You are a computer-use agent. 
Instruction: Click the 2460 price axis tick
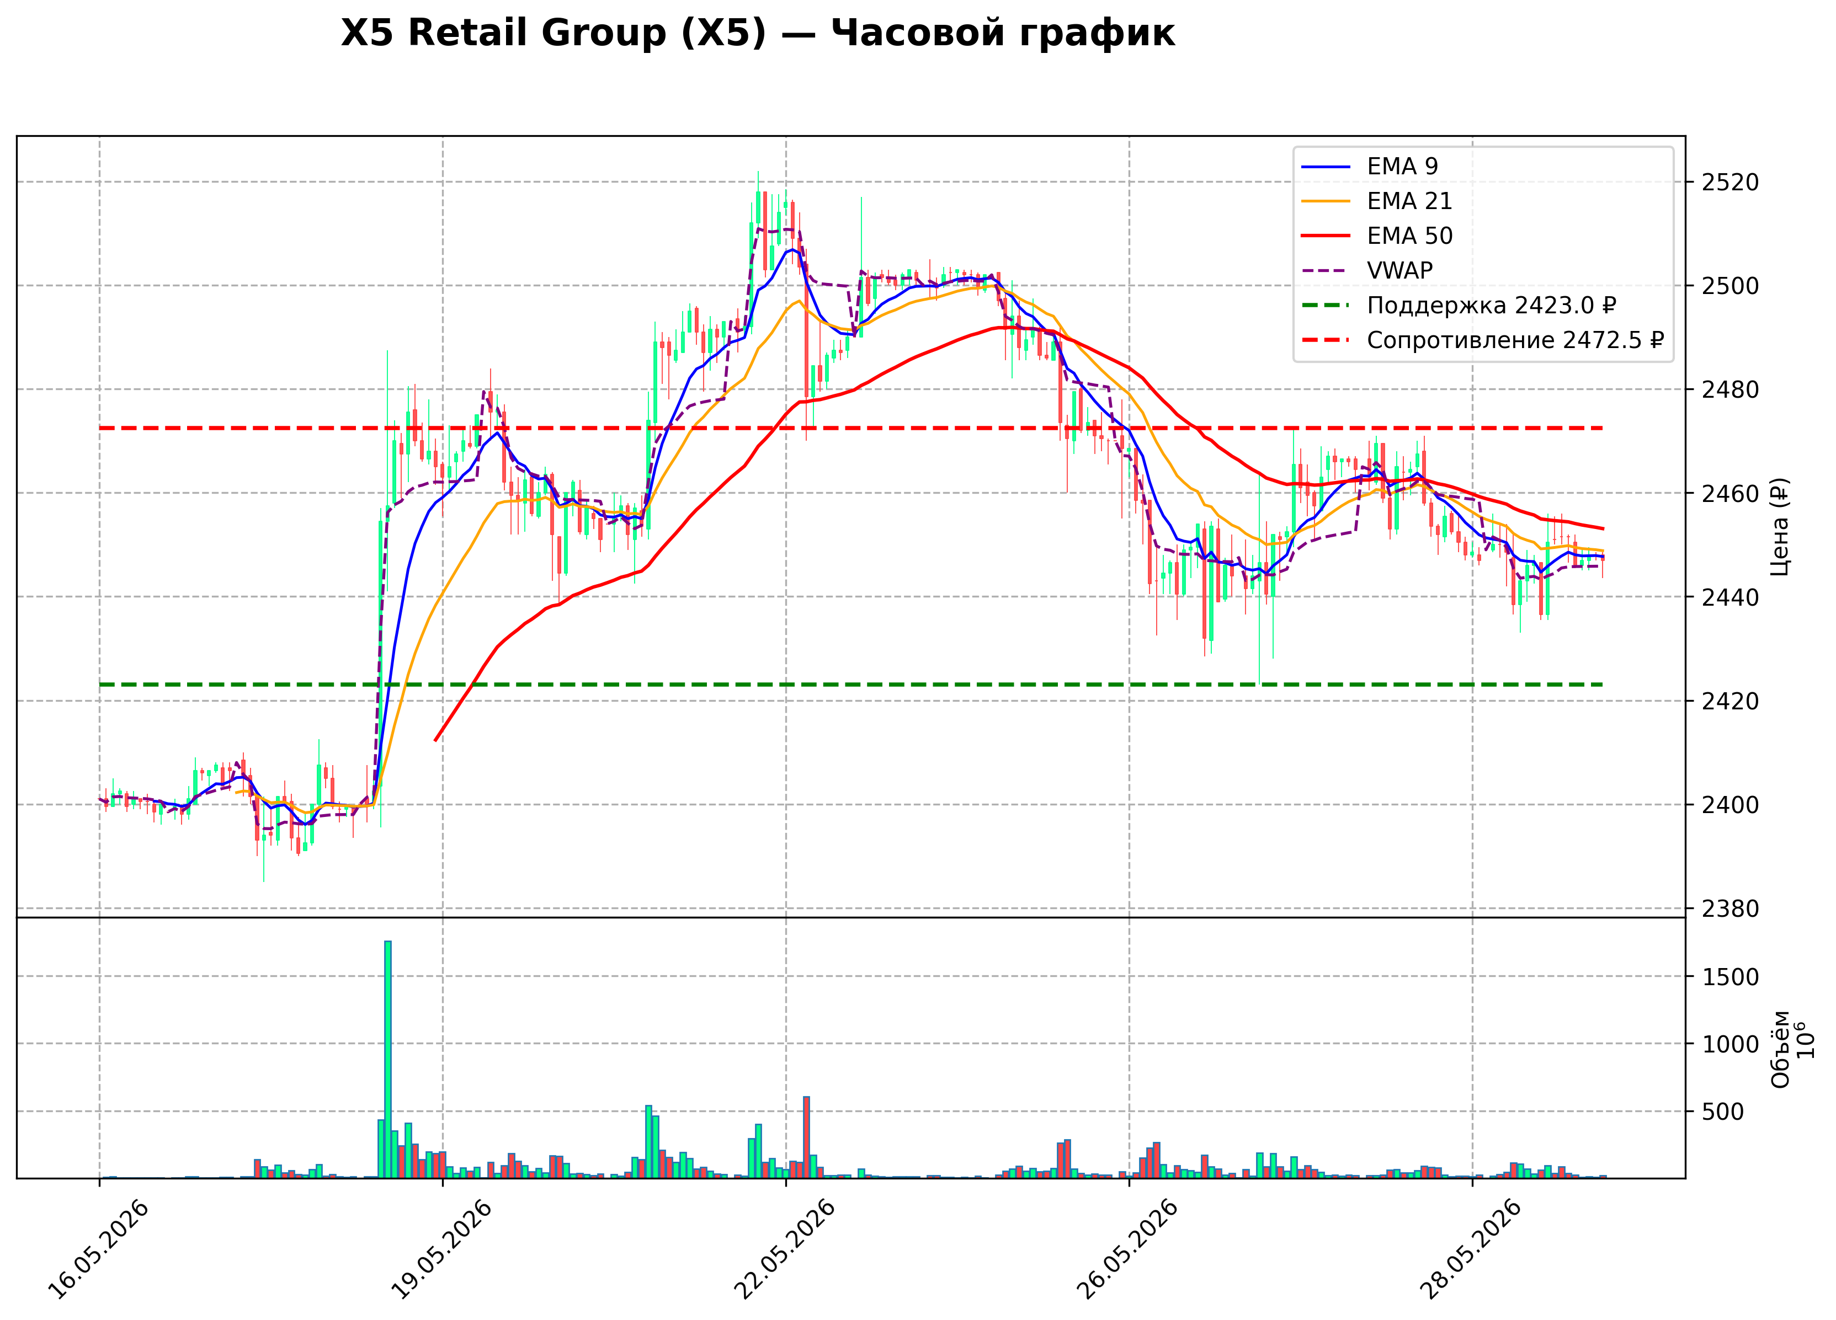pyautogui.click(x=1731, y=493)
